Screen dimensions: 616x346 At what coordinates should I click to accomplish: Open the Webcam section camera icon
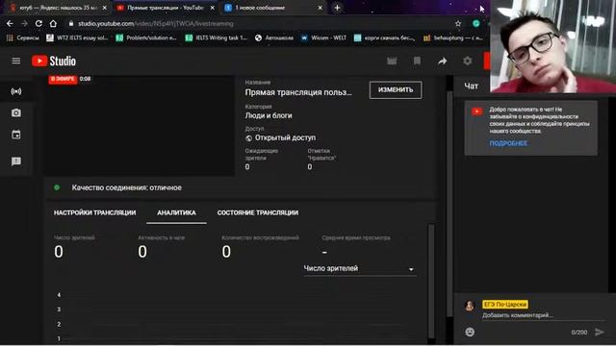(x=16, y=113)
